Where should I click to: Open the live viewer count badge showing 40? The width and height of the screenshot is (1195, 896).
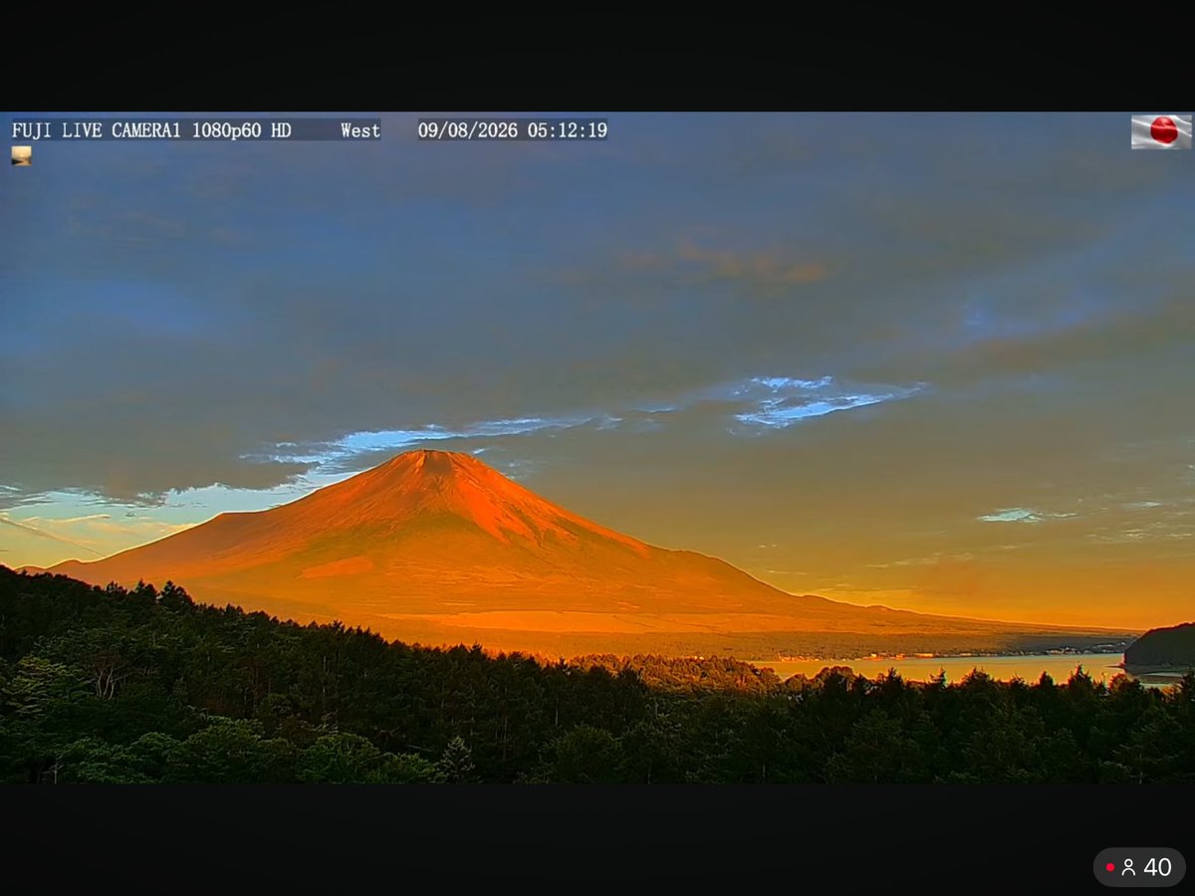(x=1139, y=867)
